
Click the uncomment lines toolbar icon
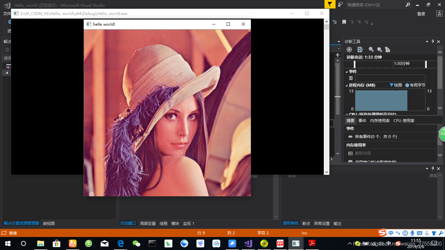[335, 22]
